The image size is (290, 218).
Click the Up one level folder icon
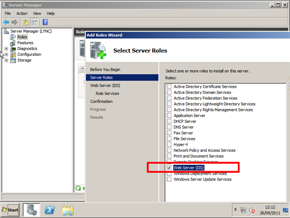click(x=26, y=22)
